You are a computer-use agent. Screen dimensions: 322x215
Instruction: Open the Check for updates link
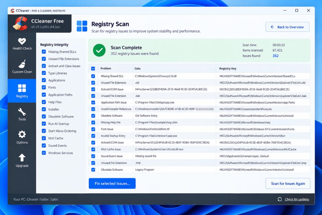click(x=297, y=199)
